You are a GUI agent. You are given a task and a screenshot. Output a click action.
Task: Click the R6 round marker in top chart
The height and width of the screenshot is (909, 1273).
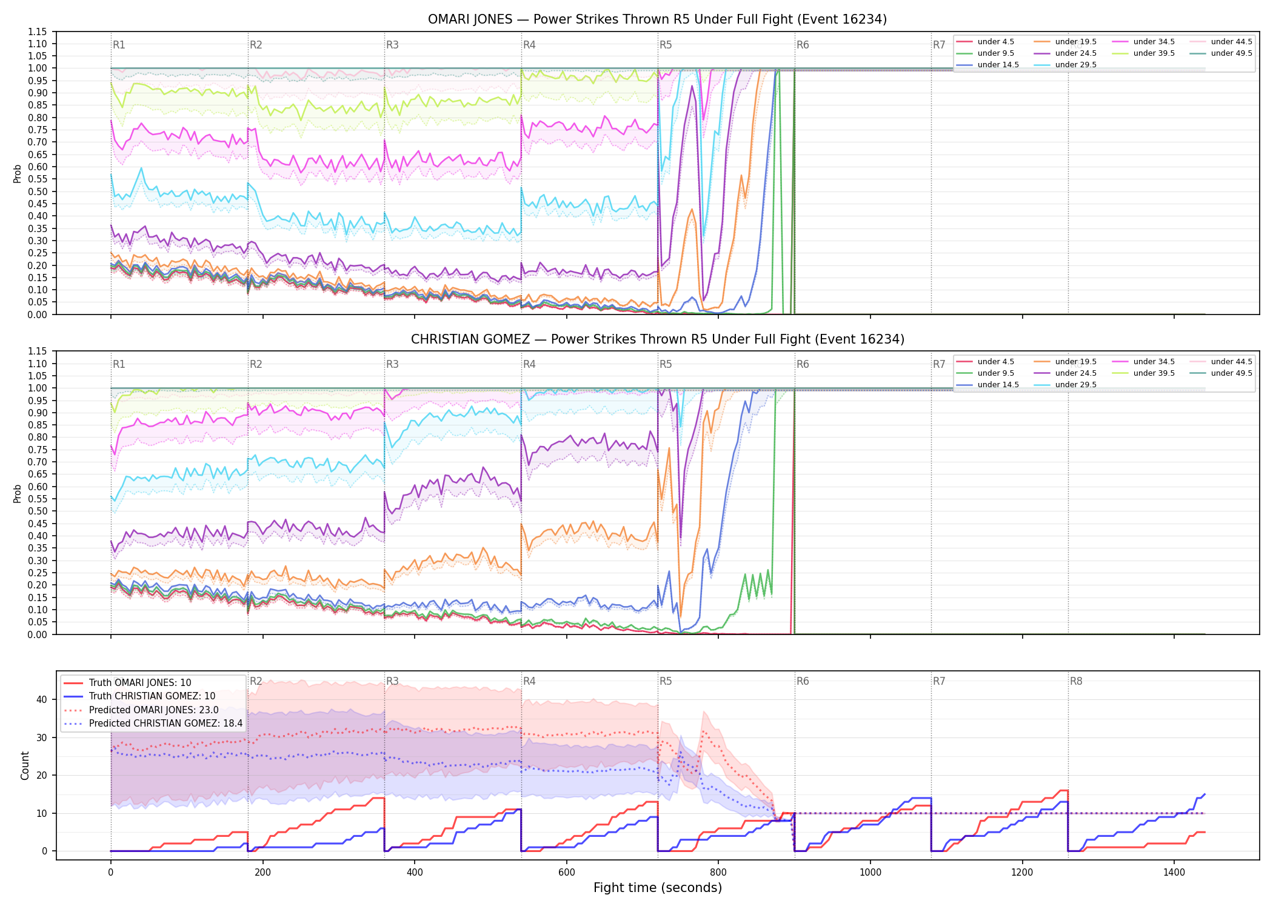coord(803,45)
